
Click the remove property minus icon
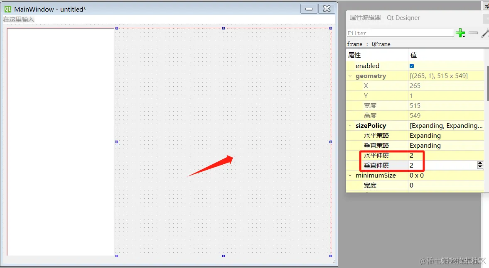pyautogui.click(x=473, y=33)
